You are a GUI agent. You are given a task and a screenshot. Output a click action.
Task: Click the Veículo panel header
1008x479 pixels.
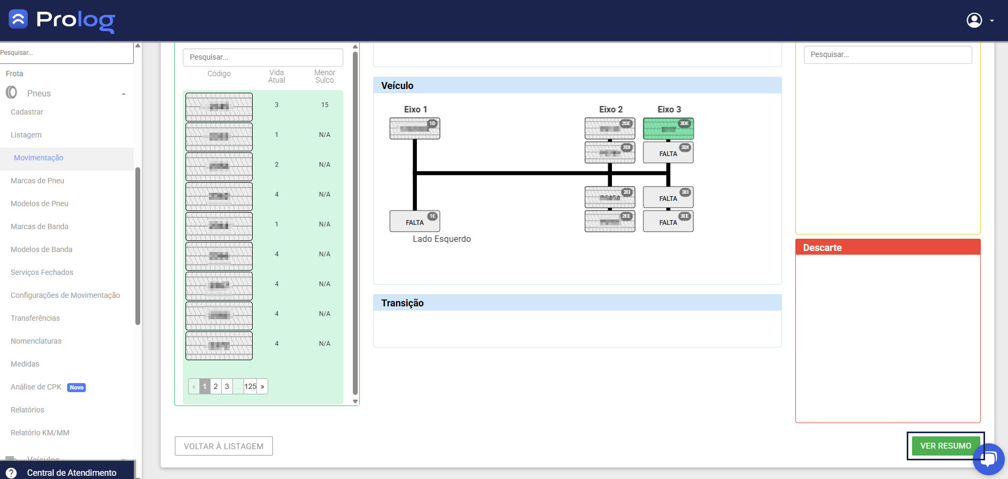[x=577, y=85]
